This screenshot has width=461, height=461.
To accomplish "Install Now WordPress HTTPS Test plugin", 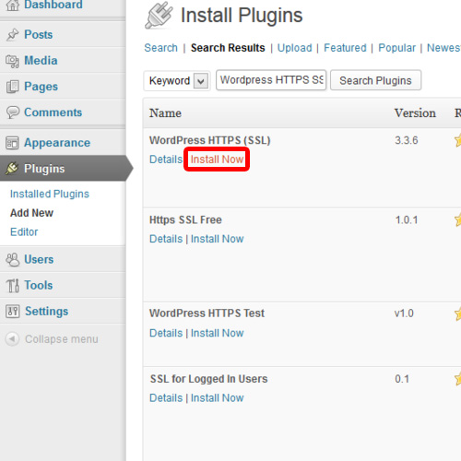I will pos(217,333).
